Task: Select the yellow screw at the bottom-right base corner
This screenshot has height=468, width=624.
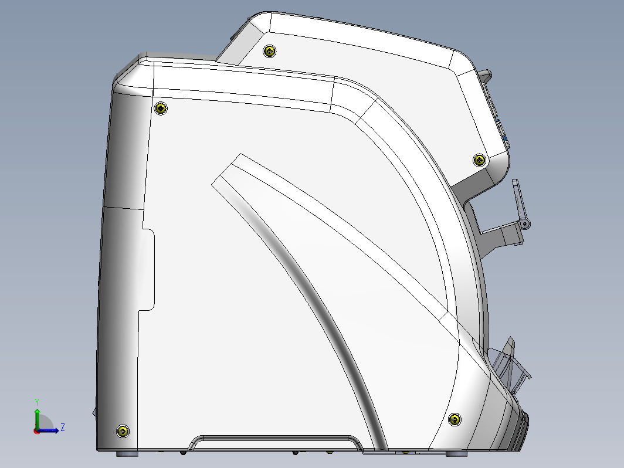Action: [455, 419]
